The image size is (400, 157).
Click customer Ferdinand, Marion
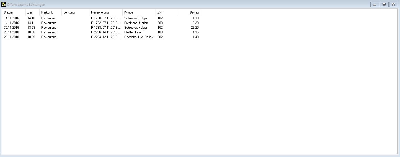tap(136, 23)
